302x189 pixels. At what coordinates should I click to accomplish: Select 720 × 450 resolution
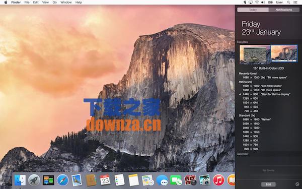(x=251, y=111)
